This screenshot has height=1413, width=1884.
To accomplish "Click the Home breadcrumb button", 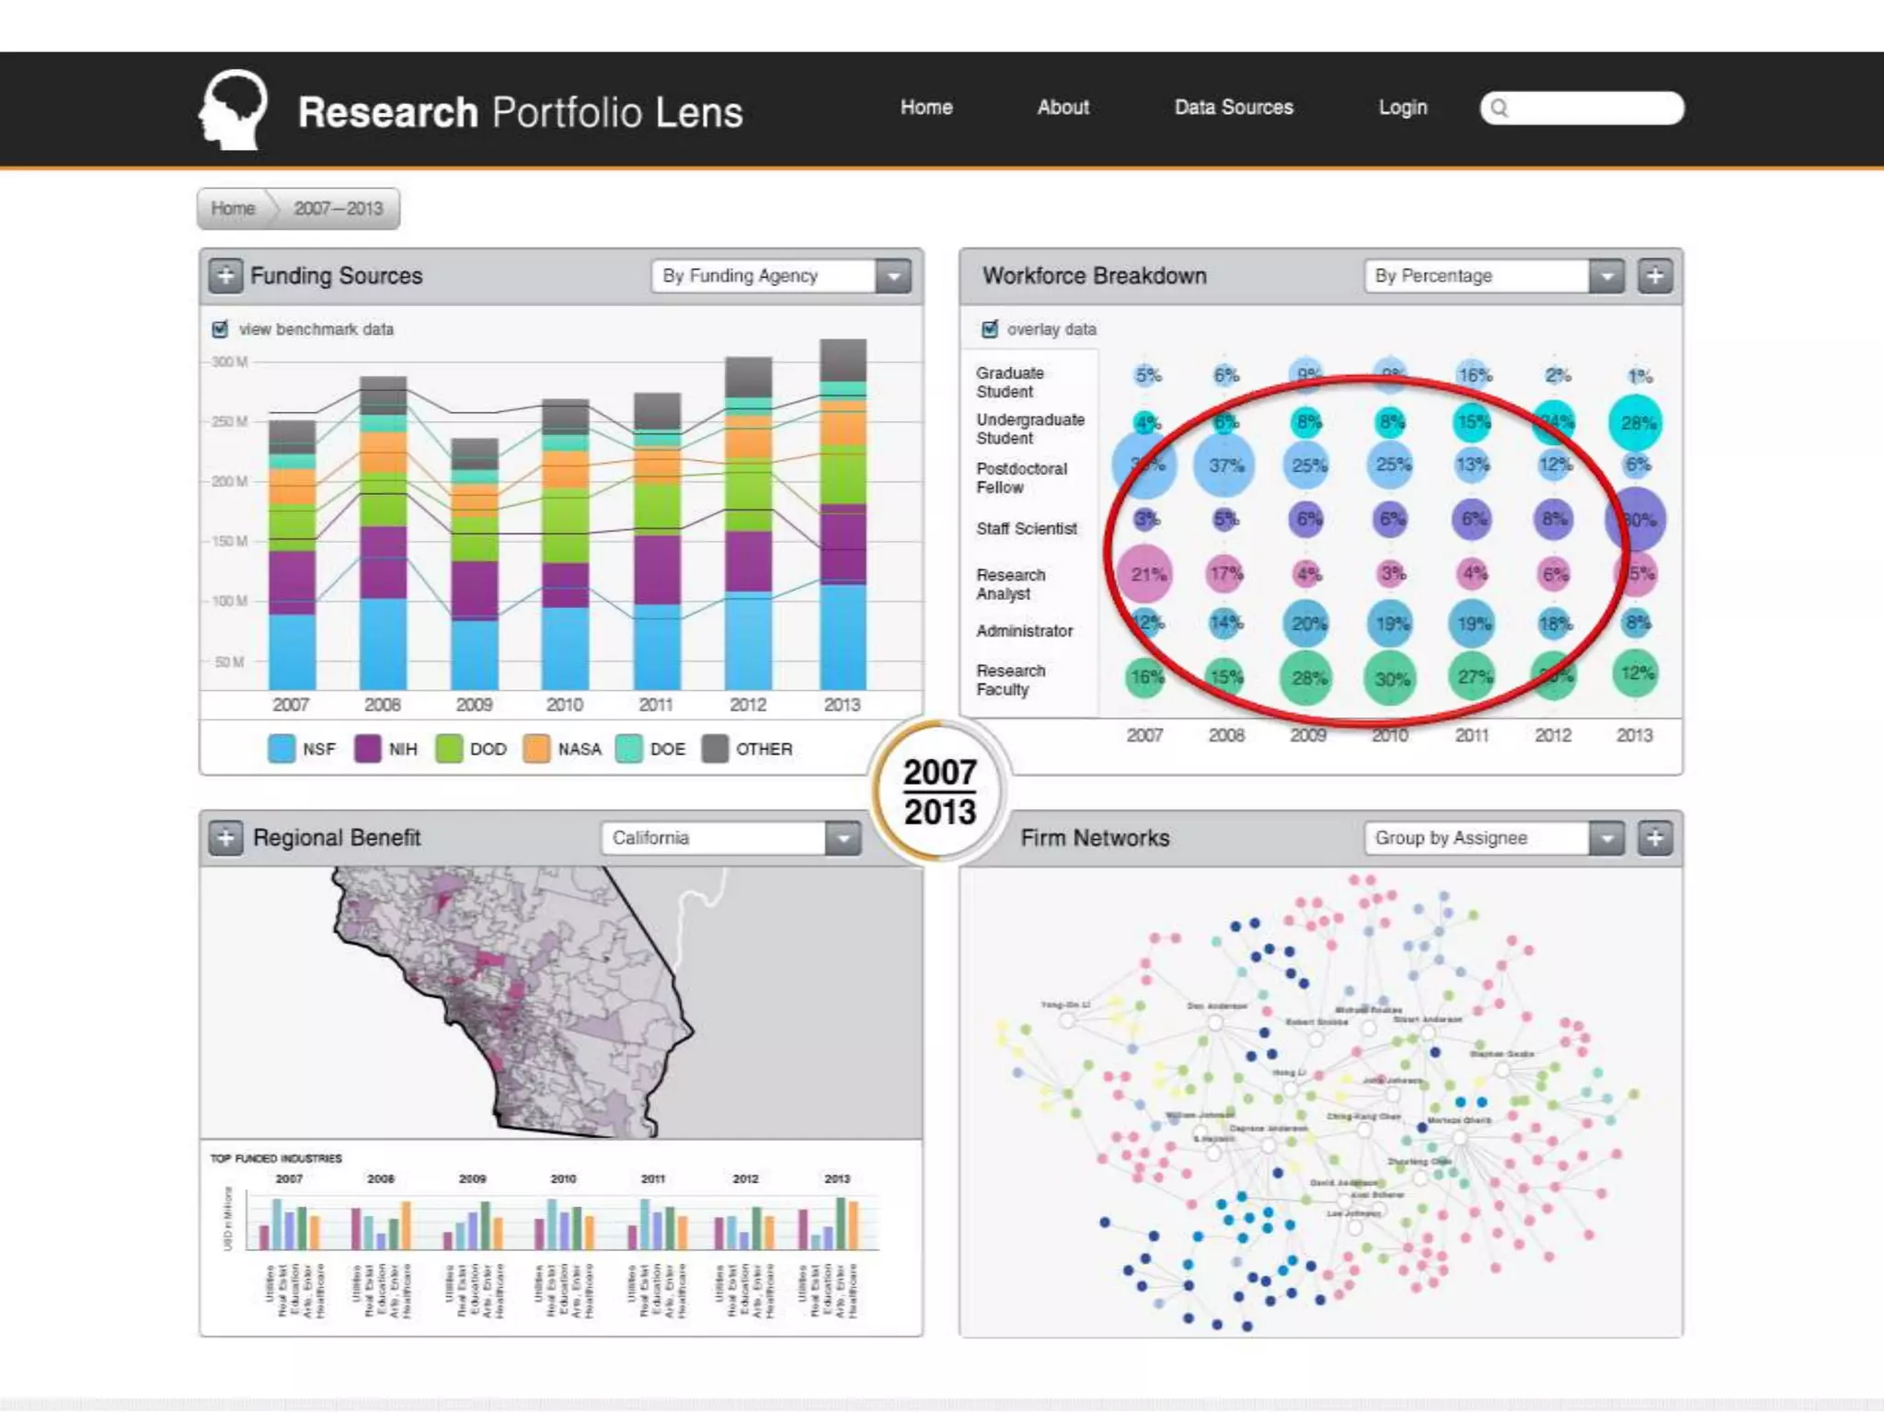I will click(x=233, y=209).
